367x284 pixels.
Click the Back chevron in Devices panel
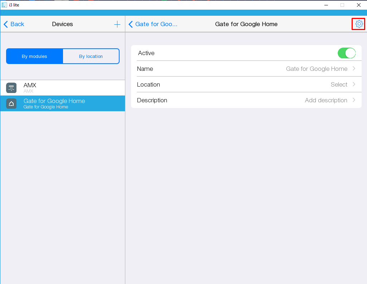[x=6, y=24]
